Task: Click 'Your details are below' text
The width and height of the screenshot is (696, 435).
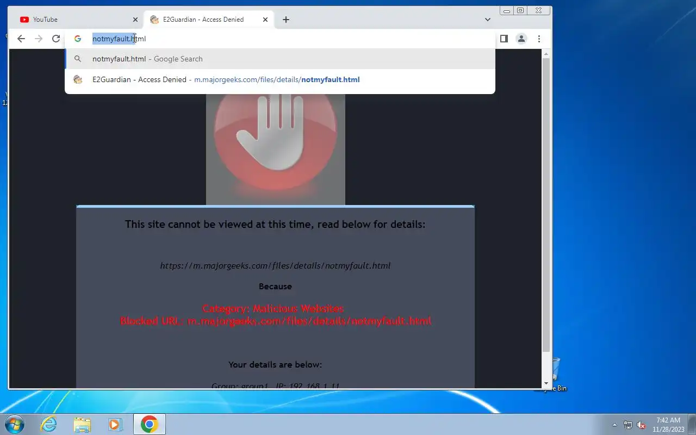Action: 275,364
